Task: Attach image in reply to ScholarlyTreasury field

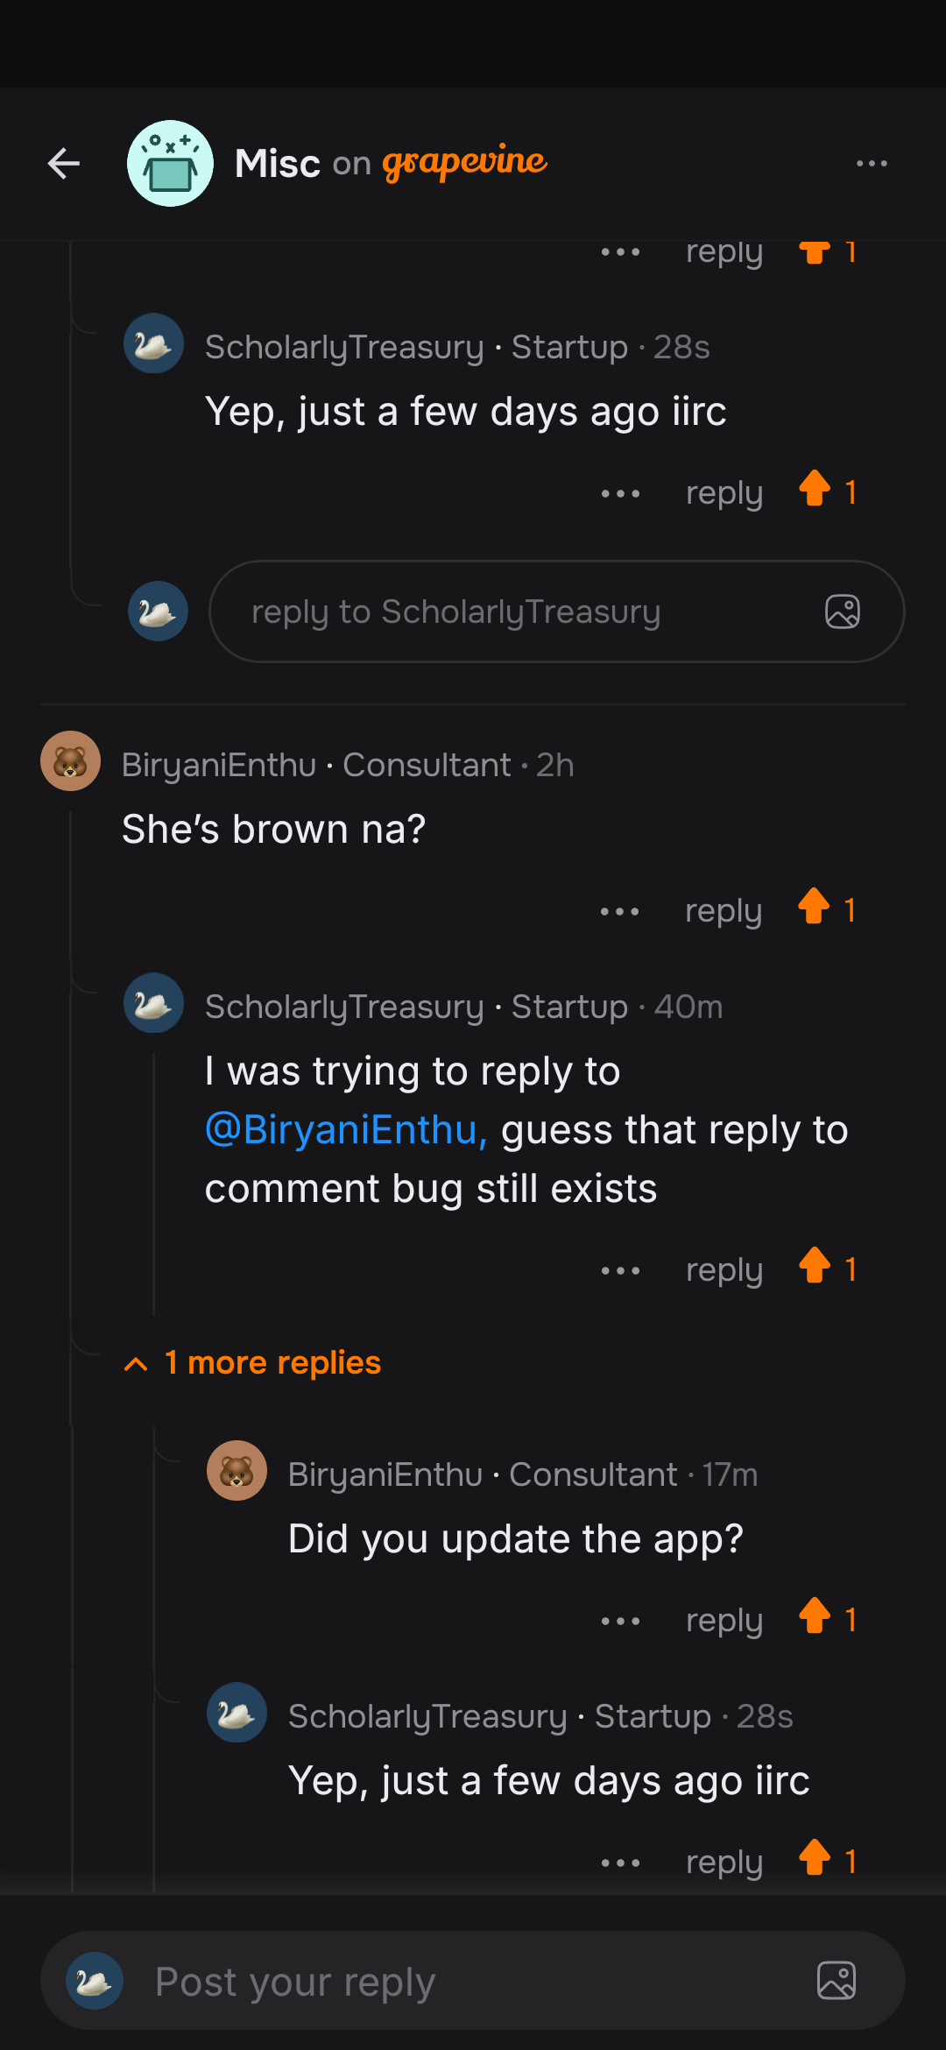Action: coord(842,611)
